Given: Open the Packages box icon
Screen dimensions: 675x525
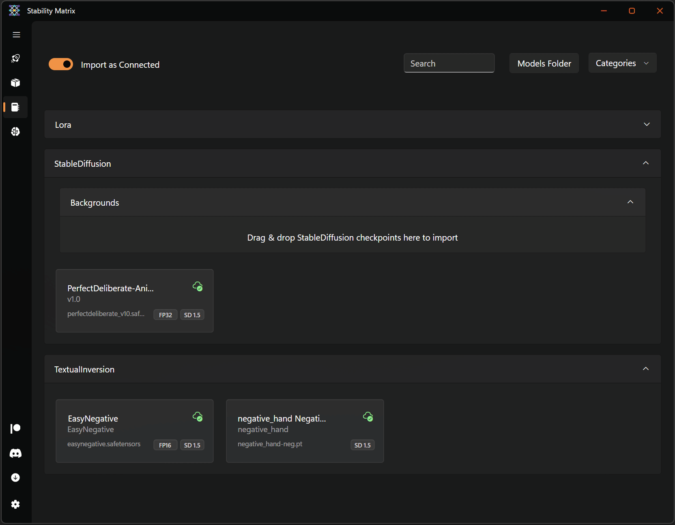Looking at the screenshot, I should (x=15, y=83).
